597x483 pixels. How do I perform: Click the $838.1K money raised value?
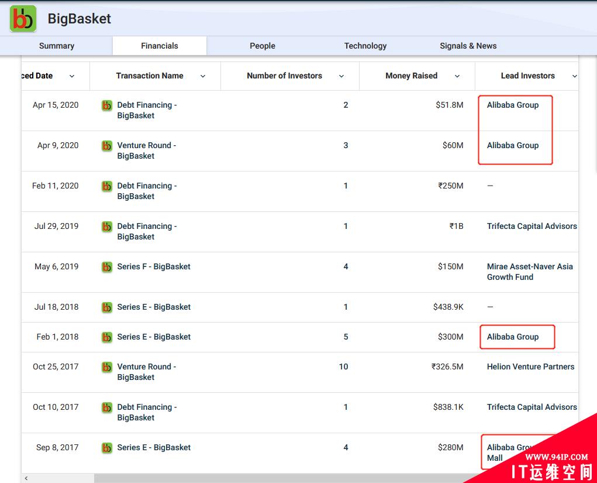point(448,407)
